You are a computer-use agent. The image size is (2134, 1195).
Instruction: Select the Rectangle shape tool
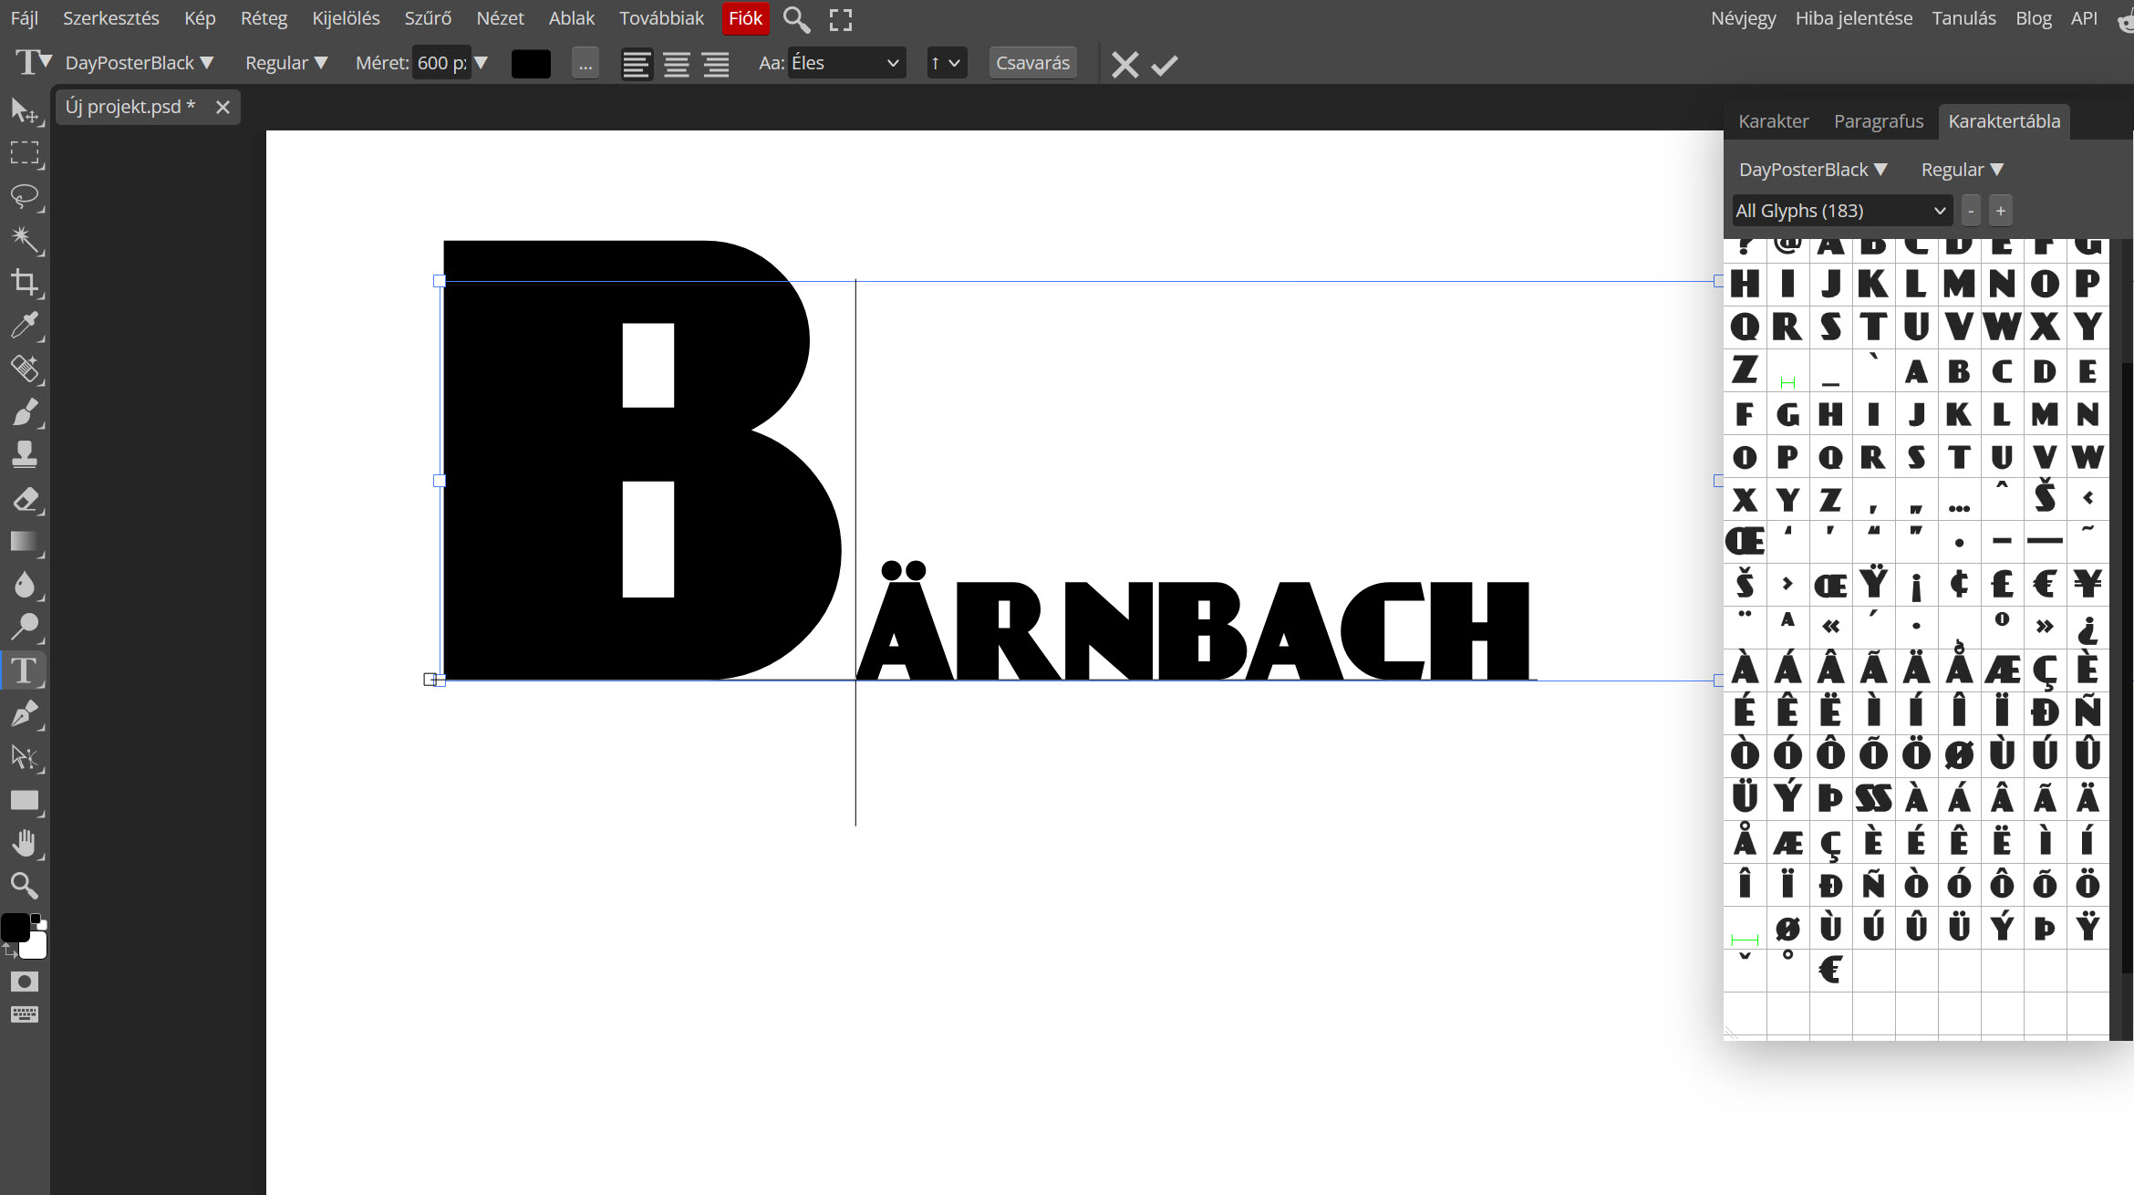25,800
